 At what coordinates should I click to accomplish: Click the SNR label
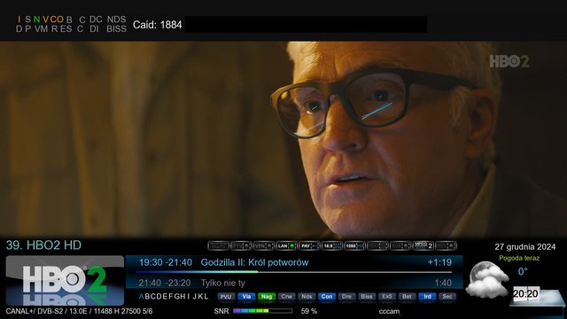pyautogui.click(x=221, y=311)
